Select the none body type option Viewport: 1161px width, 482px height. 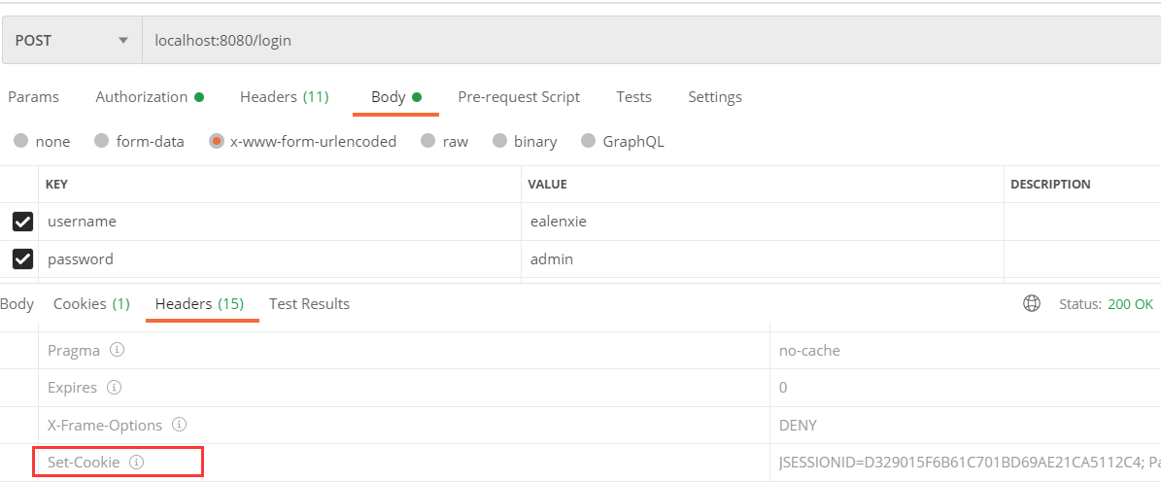(x=21, y=142)
